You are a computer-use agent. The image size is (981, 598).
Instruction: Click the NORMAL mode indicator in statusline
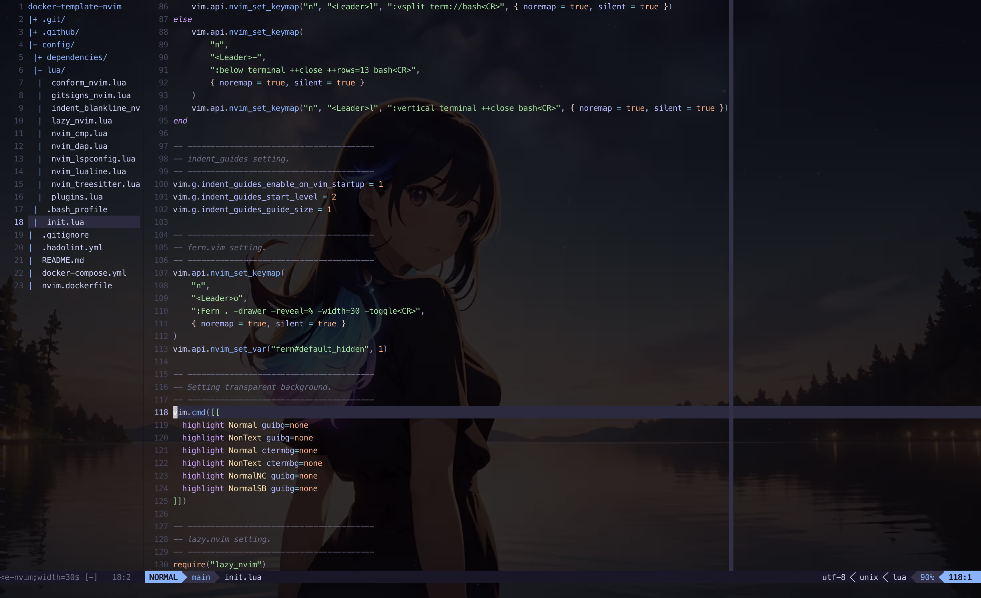tap(163, 577)
